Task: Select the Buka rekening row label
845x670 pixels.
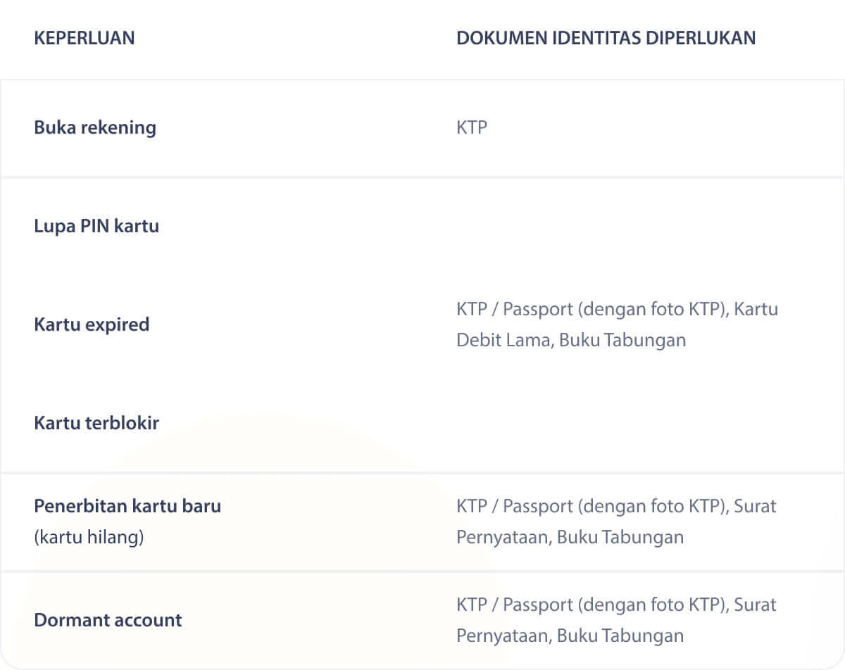Action: [95, 127]
